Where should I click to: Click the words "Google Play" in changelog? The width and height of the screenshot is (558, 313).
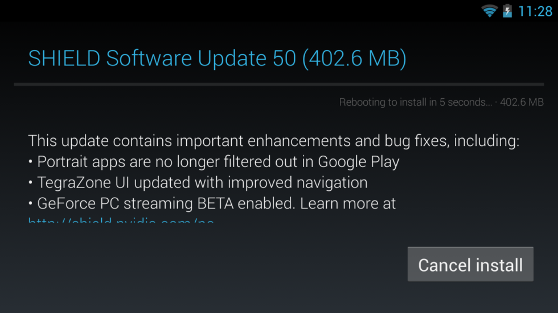[x=359, y=162]
